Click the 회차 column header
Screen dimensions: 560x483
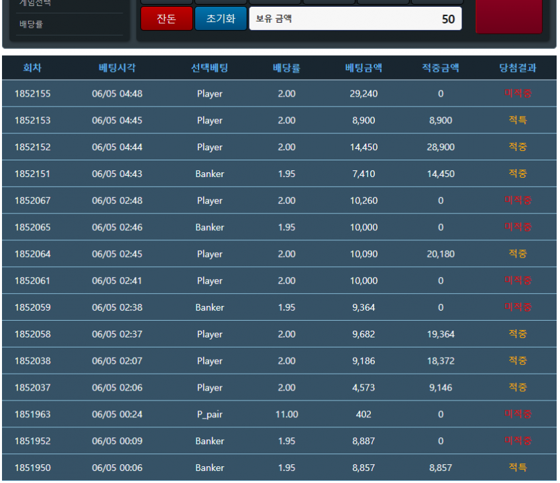[x=32, y=68]
